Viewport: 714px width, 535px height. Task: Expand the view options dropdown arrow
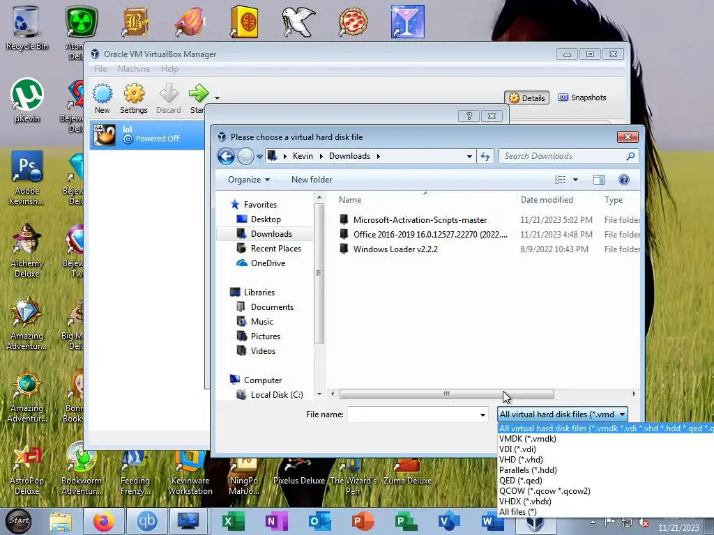(x=575, y=180)
